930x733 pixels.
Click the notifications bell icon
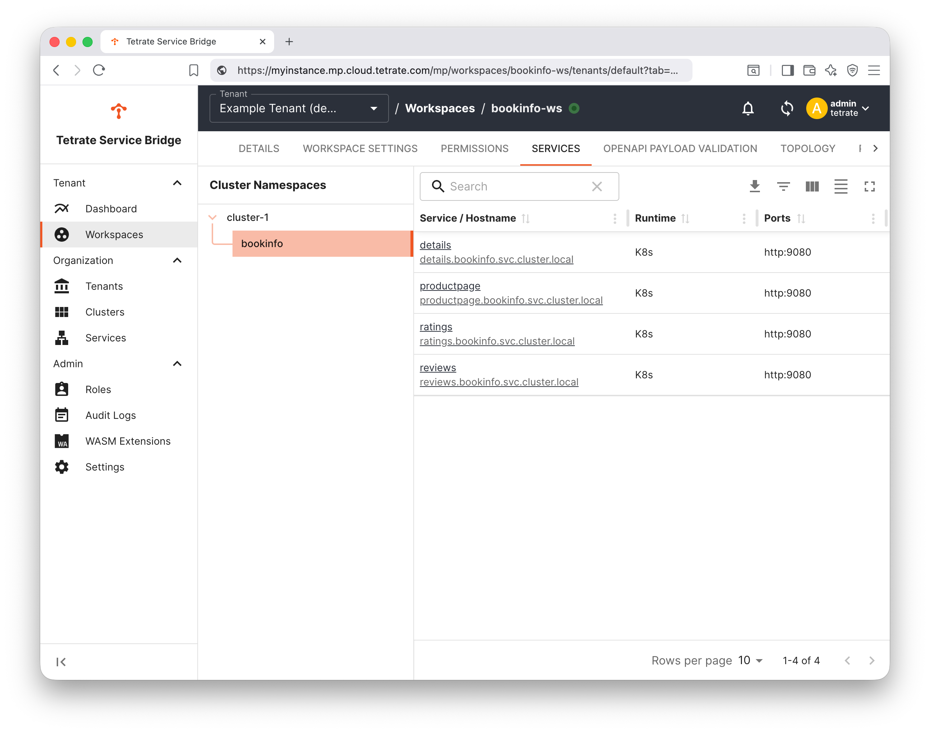coord(748,109)
